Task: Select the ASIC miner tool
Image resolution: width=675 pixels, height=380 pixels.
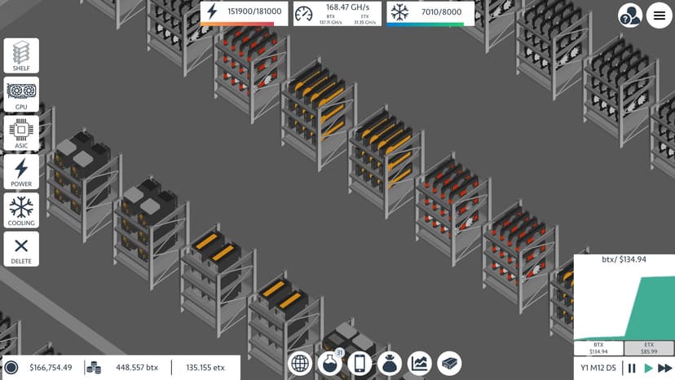Action: point(21,133)
